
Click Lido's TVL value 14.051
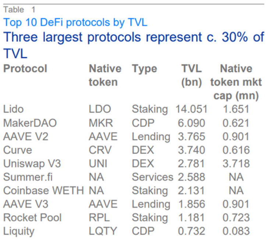coord(191,109)
